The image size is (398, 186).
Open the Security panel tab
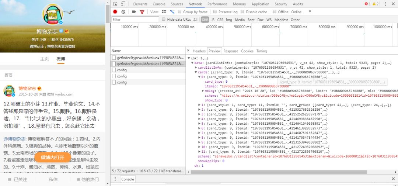pos(281,4)
